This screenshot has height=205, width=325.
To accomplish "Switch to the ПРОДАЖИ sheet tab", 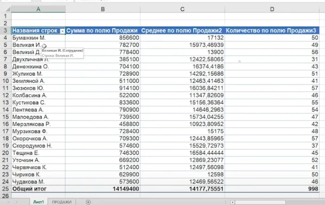I will pyautogui.click(x=61, y=202).
